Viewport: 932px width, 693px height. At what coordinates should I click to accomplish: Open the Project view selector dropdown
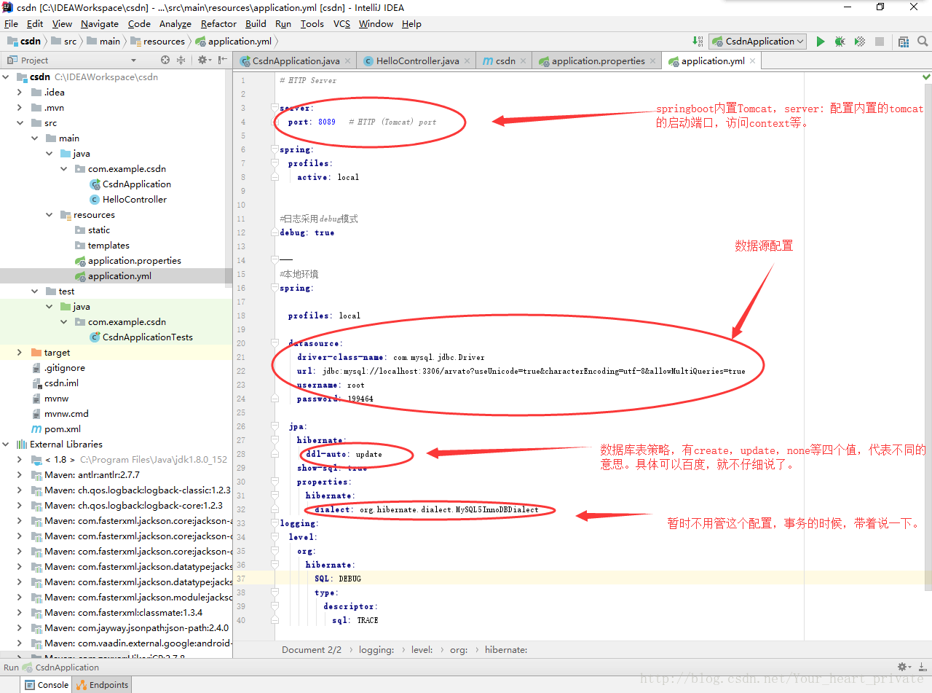(x=133, y=60)
